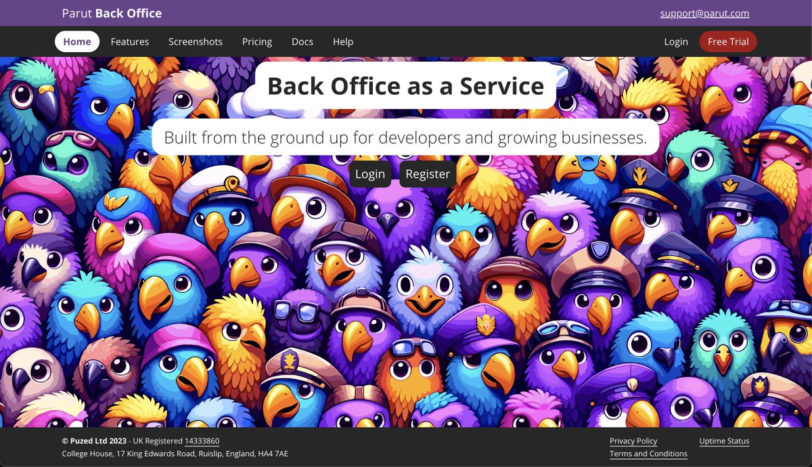Go to Features page

pos(130,41)
